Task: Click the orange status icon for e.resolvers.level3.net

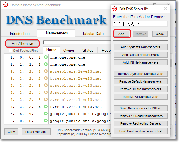Action: pyautogui.click(x=46, y=100)
